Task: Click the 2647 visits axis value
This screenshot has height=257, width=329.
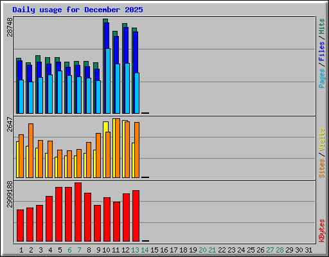Action: click(10, 124)
